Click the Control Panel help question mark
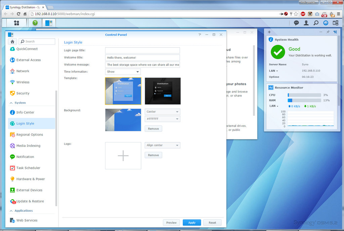 (x=200, y=35)
